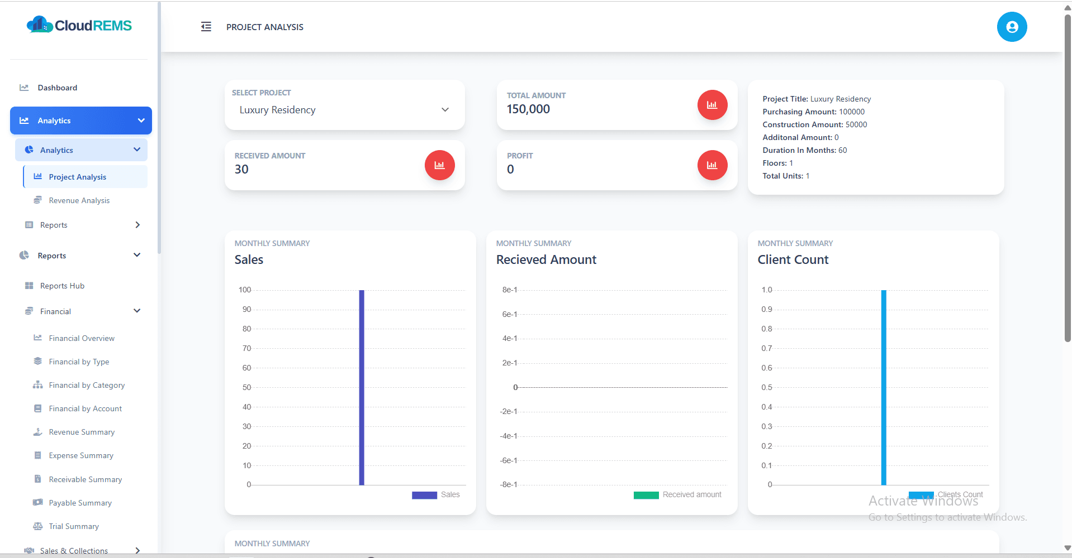Click the Financial by Category hierarchy icon
This screenshot has width=1072, height=558.
pos(38,385)
